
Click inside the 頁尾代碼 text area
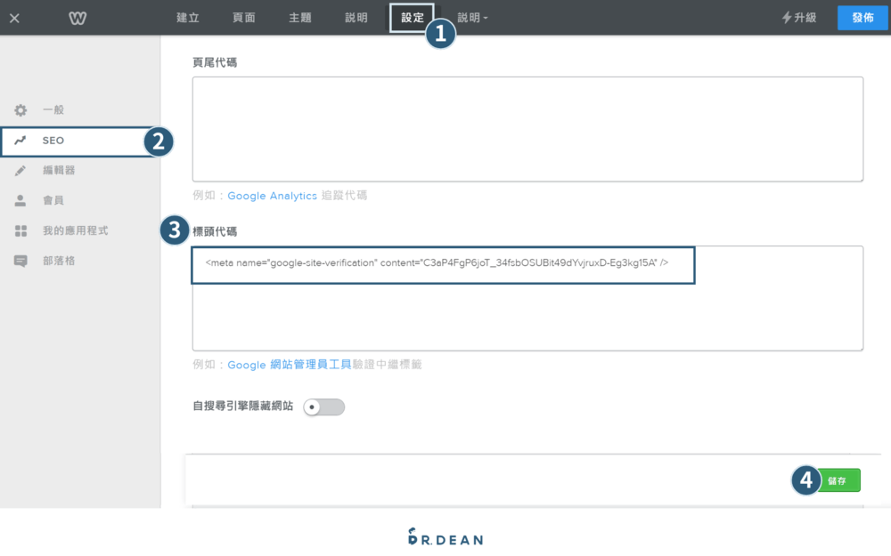[527, 128]
